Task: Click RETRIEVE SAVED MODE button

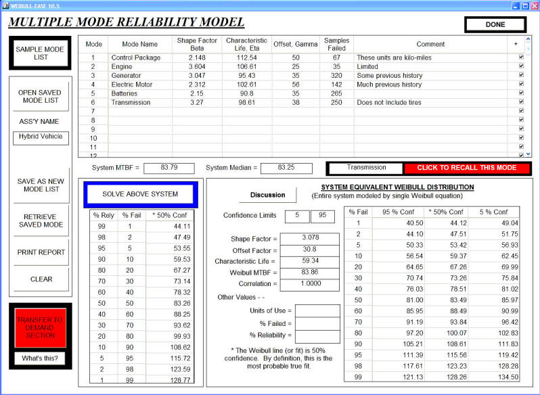Action: (41, 220)
